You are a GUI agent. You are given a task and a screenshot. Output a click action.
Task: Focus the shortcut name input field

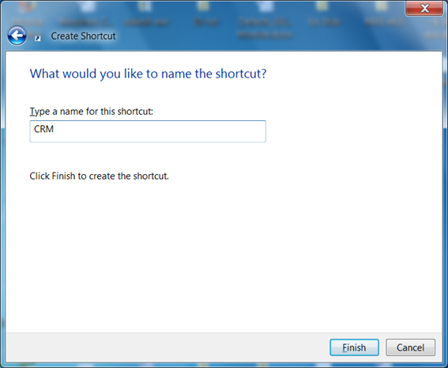click(x=148, y=131)
